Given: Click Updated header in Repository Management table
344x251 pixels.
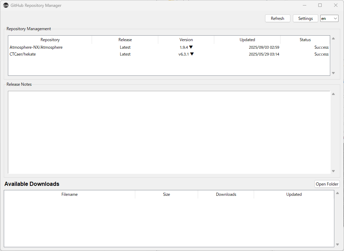Looking at the screenshot, I should click(247, 40).
